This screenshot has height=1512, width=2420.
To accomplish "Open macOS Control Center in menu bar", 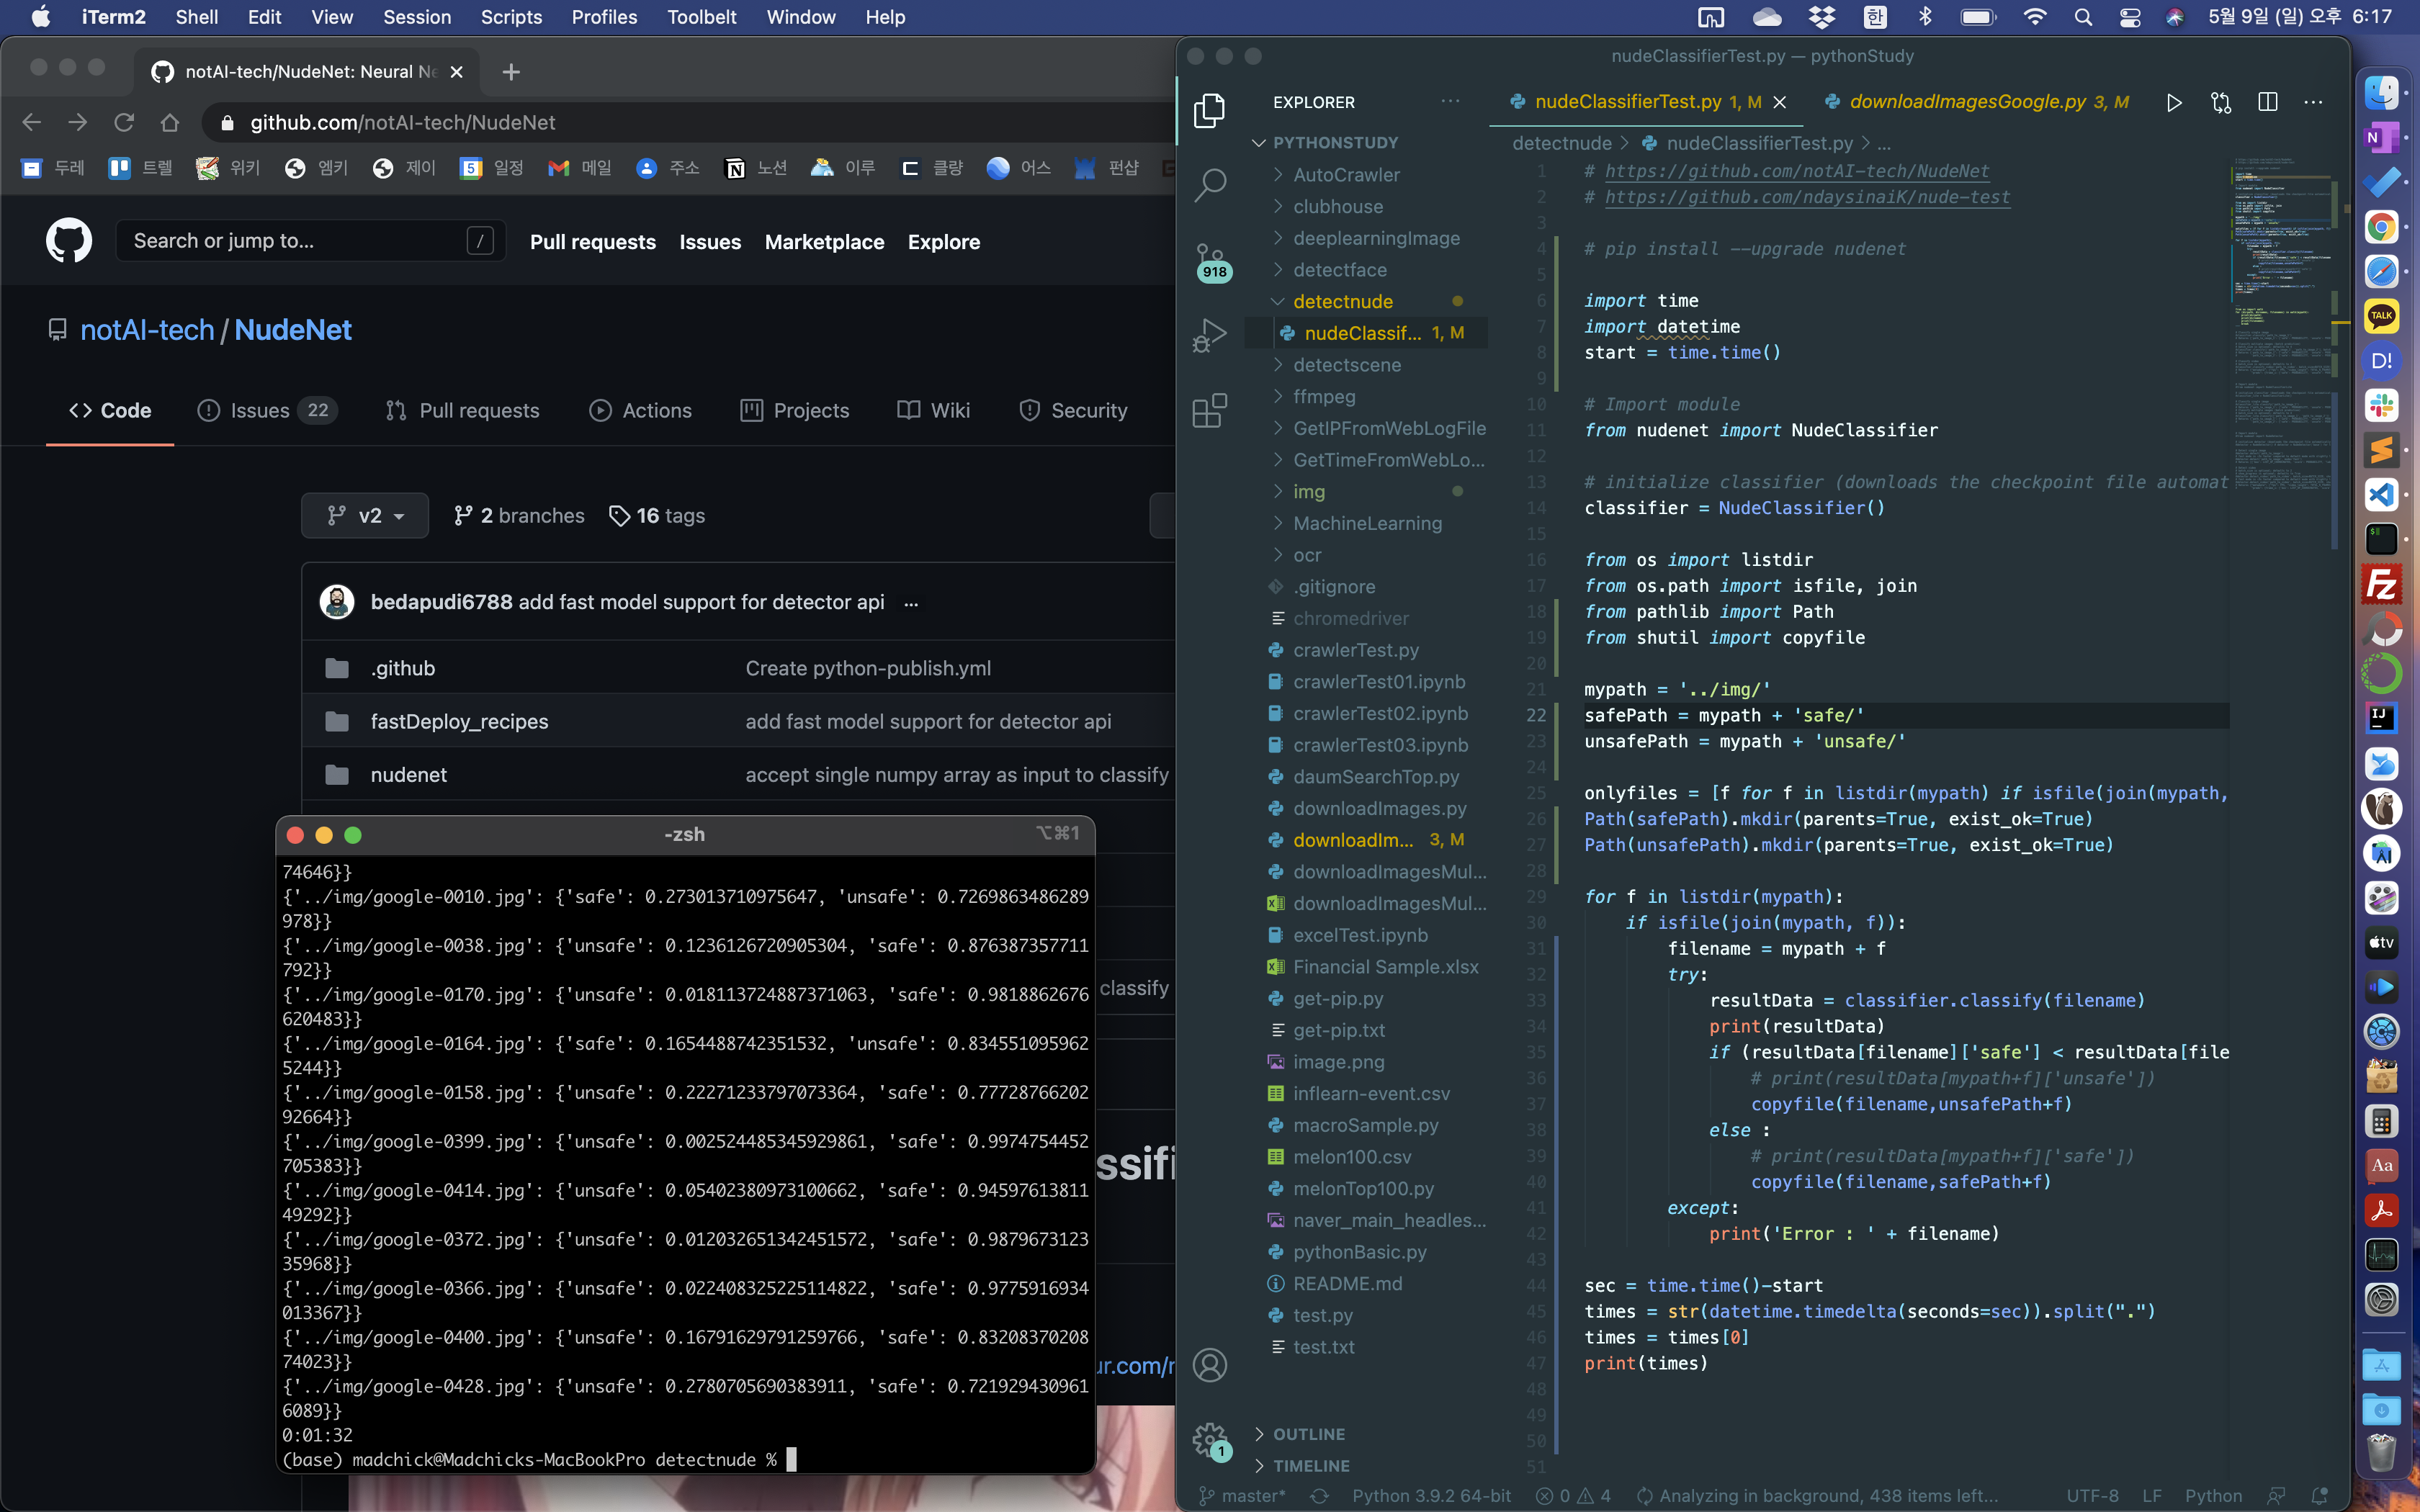I will pyautogui.click(x=2130, y=17).
